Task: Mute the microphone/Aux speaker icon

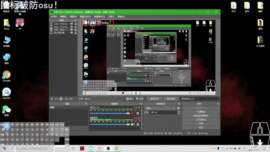Action: tap(133, 113)
